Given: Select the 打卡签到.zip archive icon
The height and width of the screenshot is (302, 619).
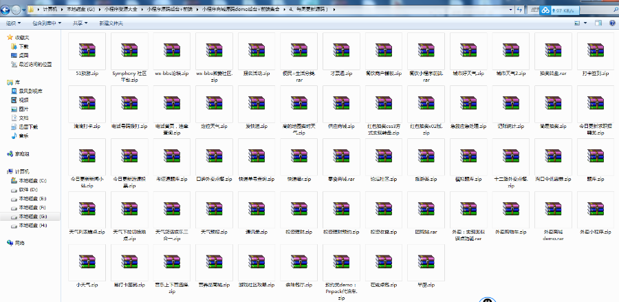Looking at the screenshot, I should [596, 50].
